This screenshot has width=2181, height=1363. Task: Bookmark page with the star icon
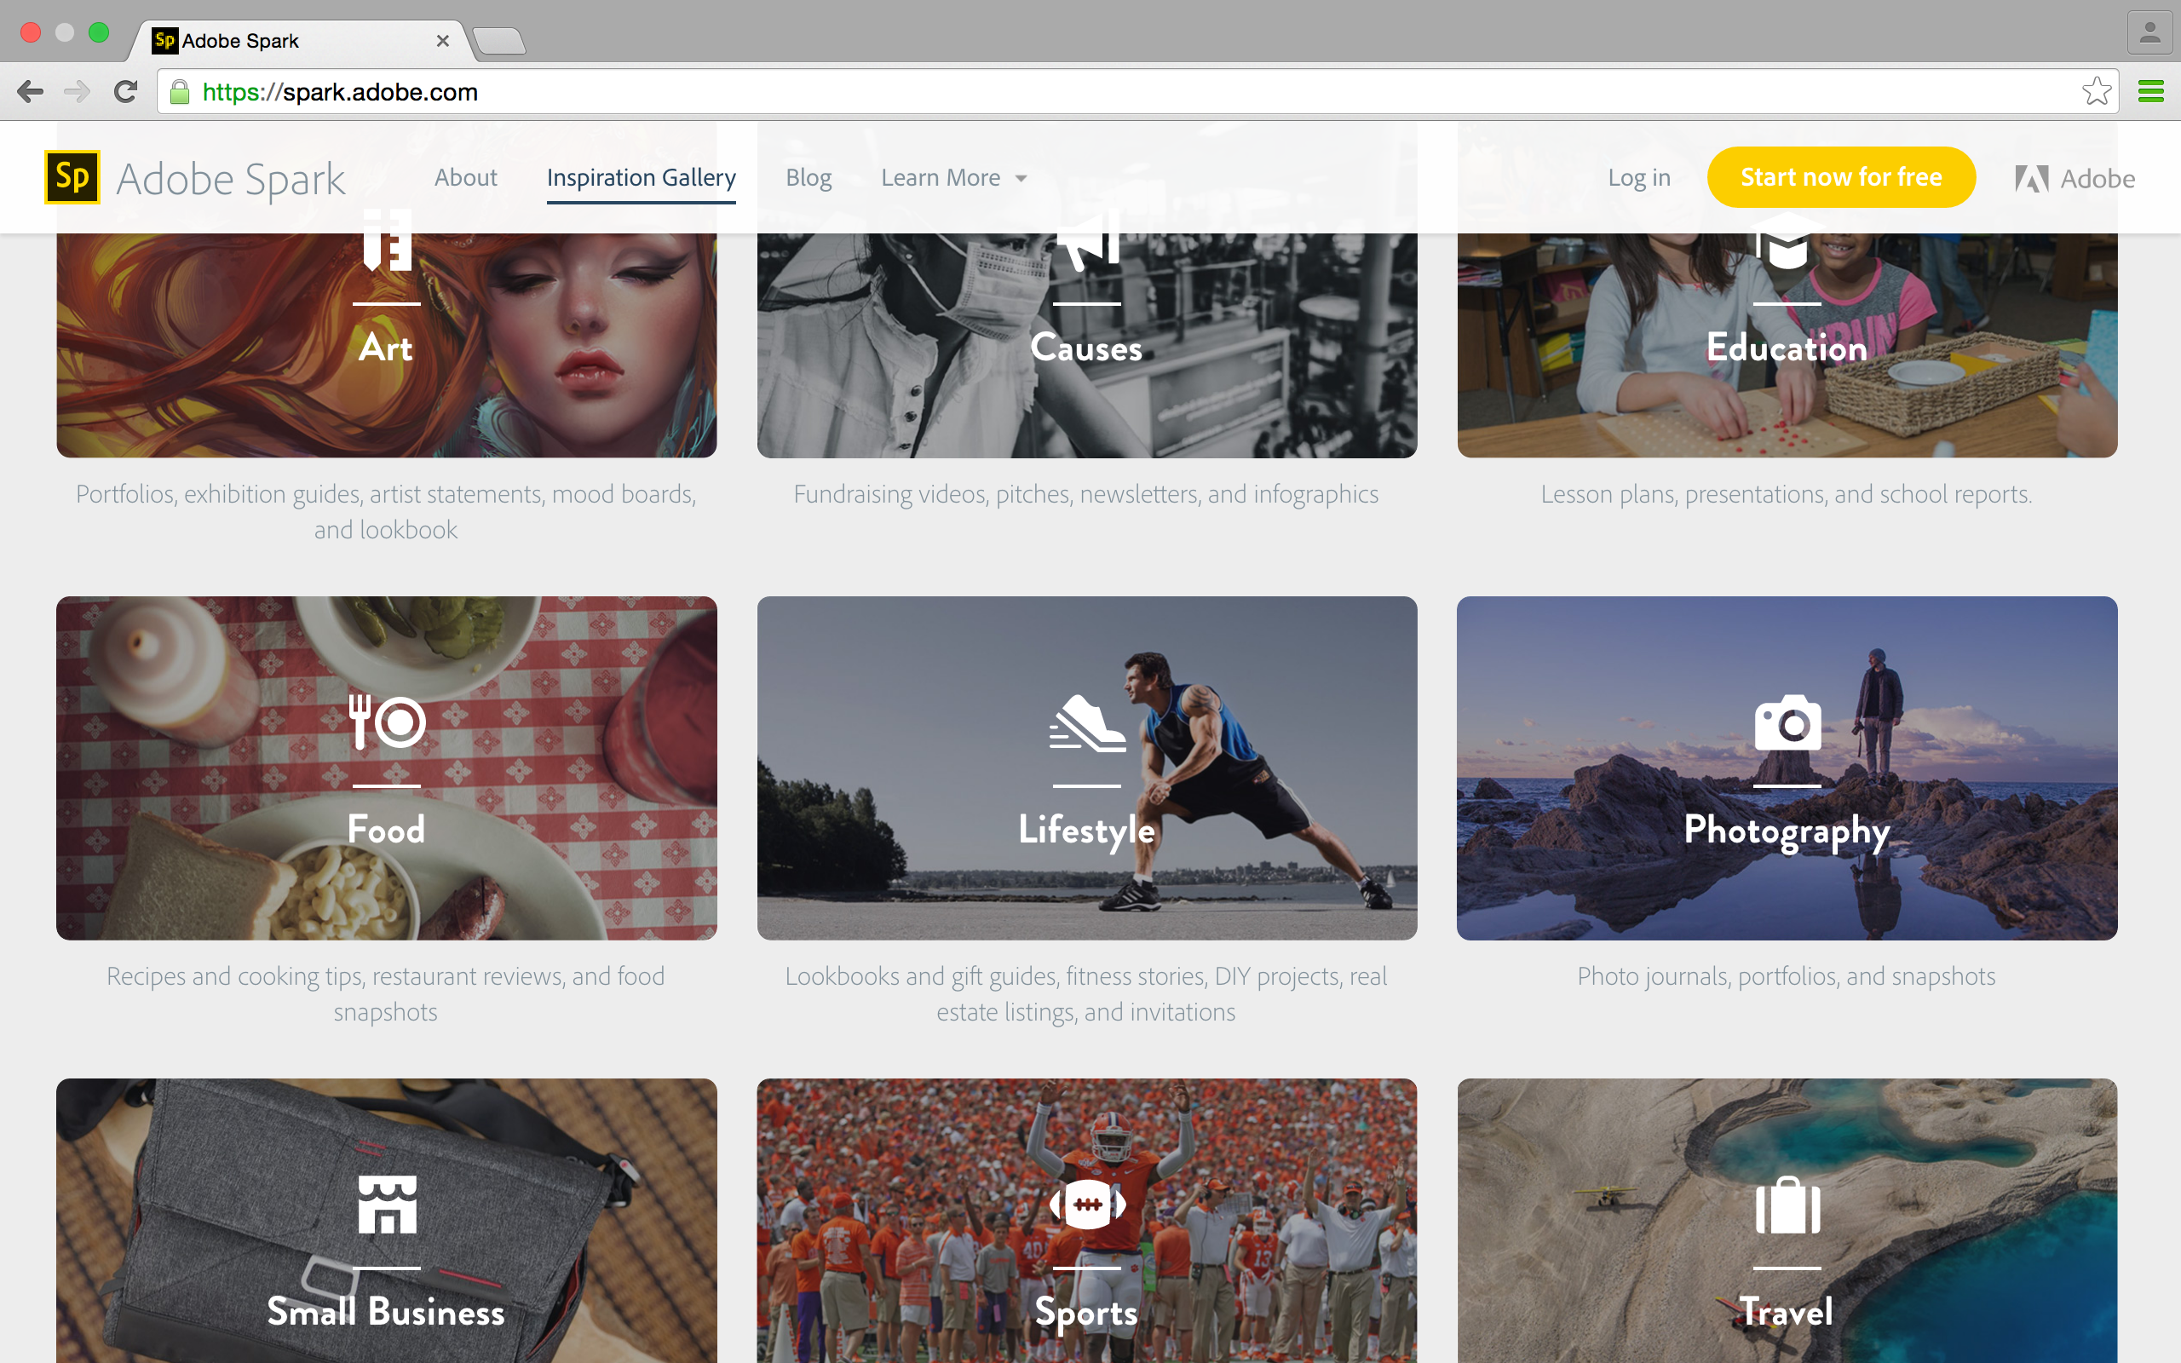(2096, 91)
